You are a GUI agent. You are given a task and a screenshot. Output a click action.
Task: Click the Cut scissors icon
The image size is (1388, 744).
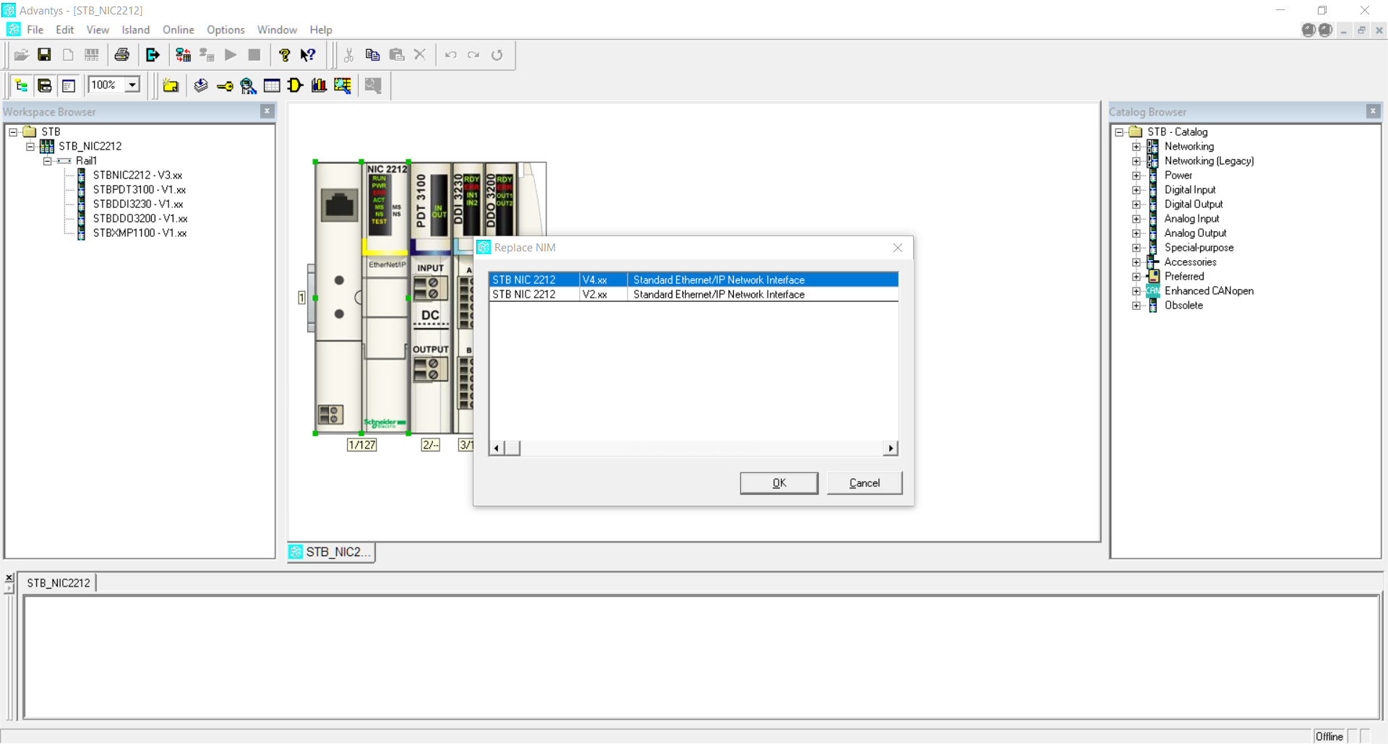click(x=348, y=55)
